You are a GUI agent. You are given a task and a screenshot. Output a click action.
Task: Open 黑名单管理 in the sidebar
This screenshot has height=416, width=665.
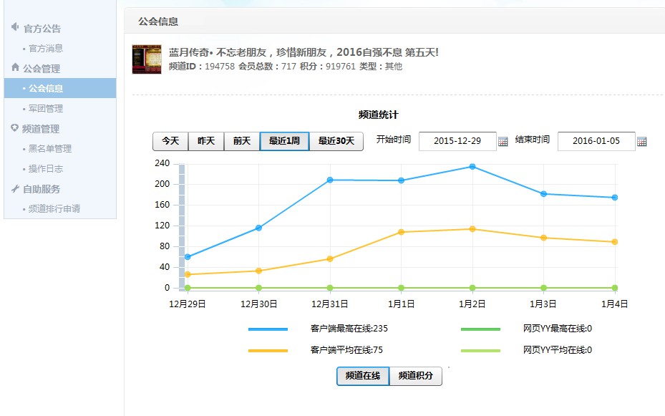[x=50, y=149]
